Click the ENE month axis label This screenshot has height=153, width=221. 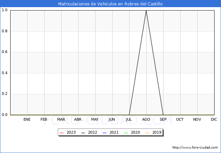tap(27, 119)
